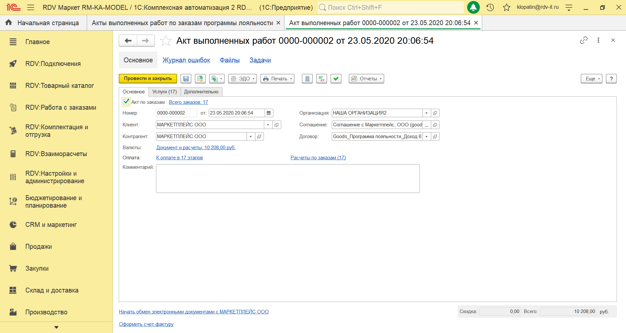Click the post document icon
This screenshot has height=333, width=626.
[x=200, y=79]
